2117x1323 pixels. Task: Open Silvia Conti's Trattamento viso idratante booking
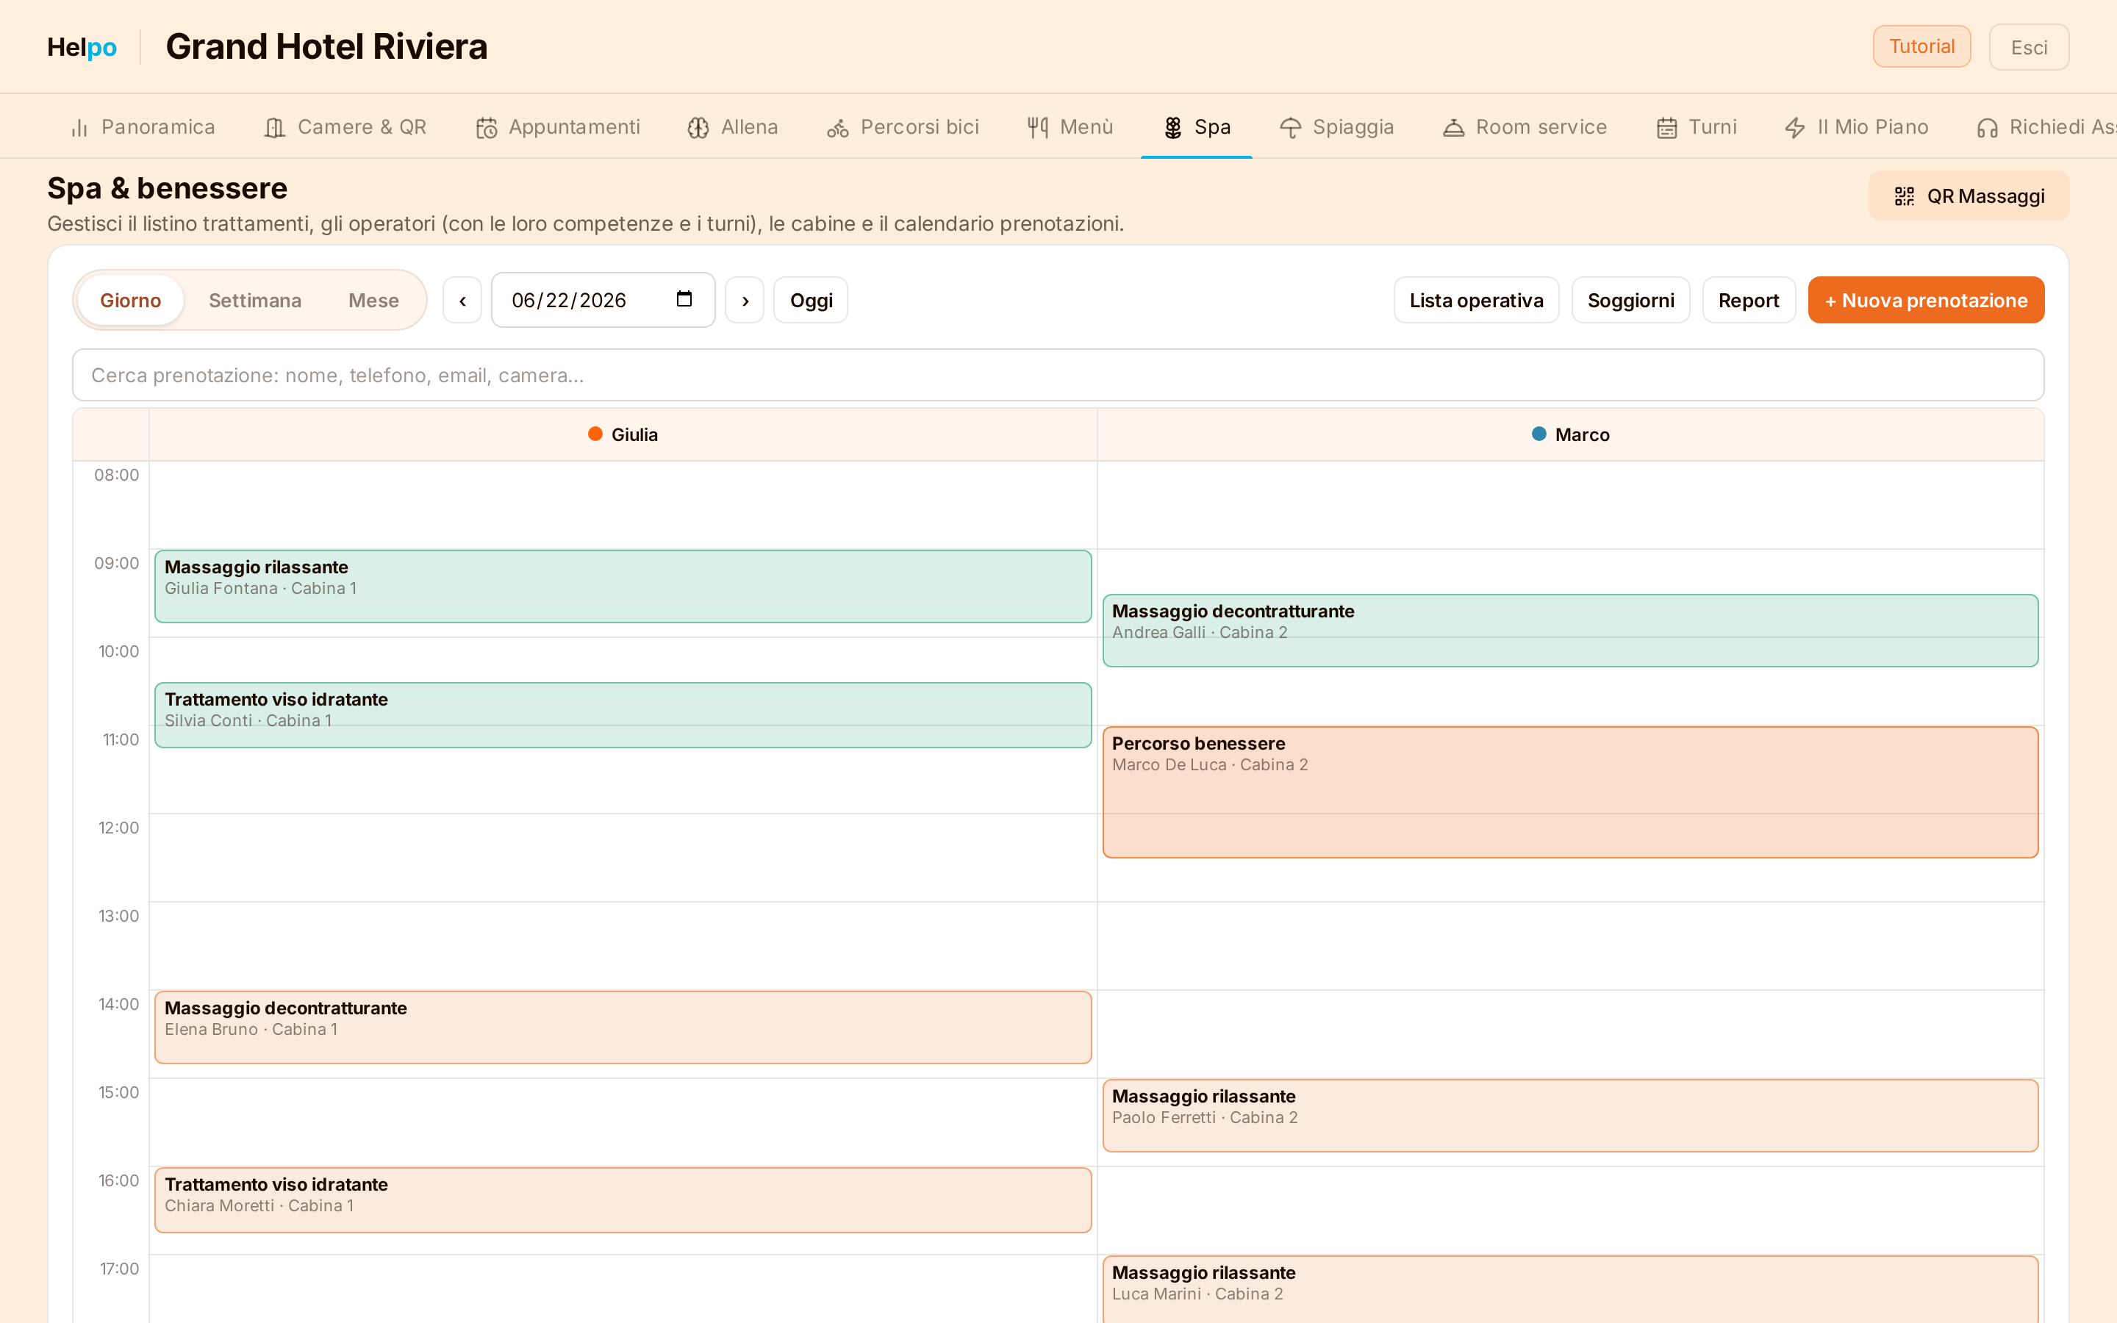click(x=623, y=715)
